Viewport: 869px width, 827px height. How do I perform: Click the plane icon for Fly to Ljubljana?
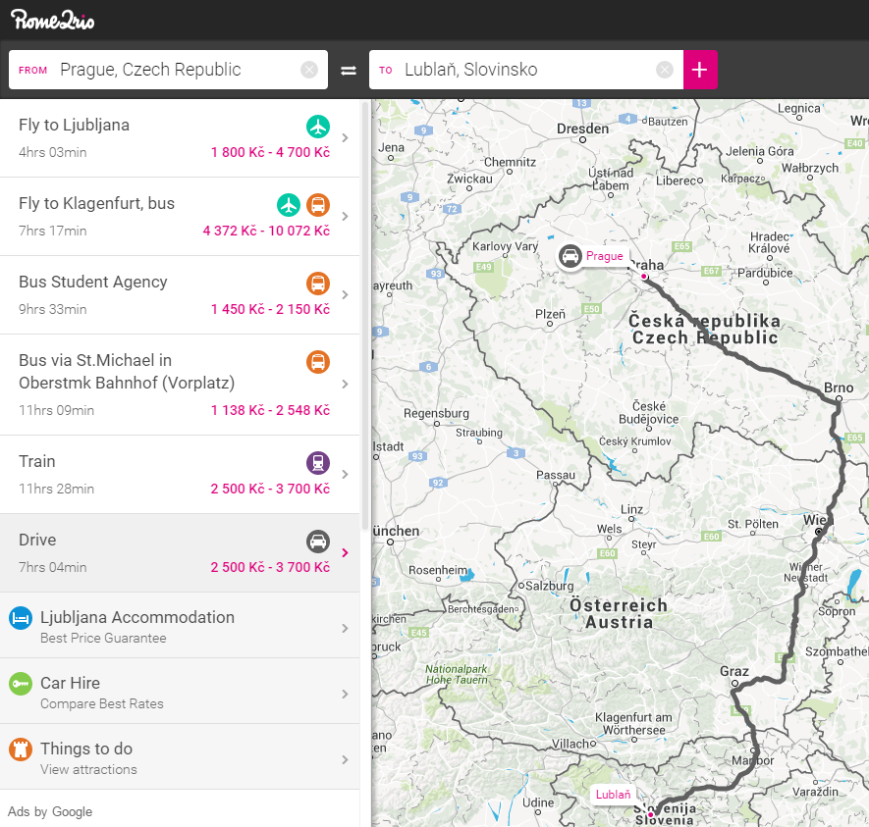tap(317, 127)
